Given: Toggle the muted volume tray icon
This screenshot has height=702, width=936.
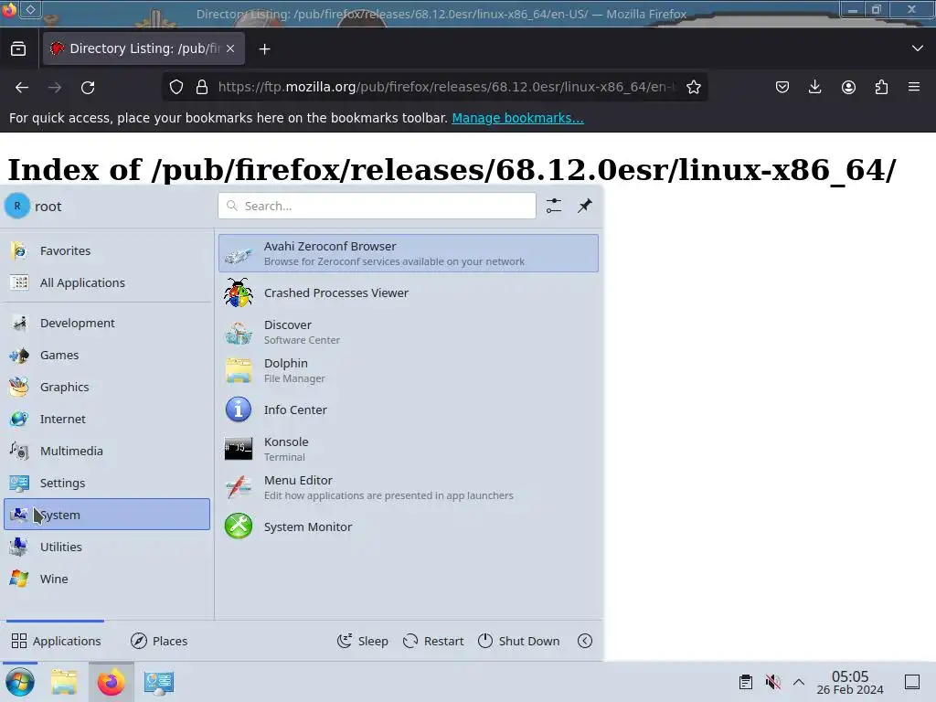Looking at the screenshot, I should 773,682.
